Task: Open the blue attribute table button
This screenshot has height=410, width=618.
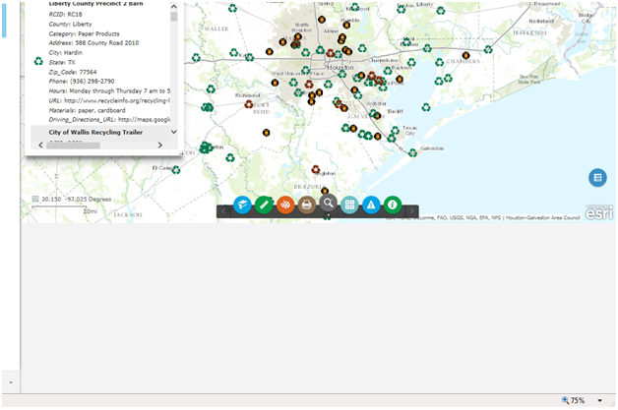Action: pyautogui.click(x=597, y=178)
